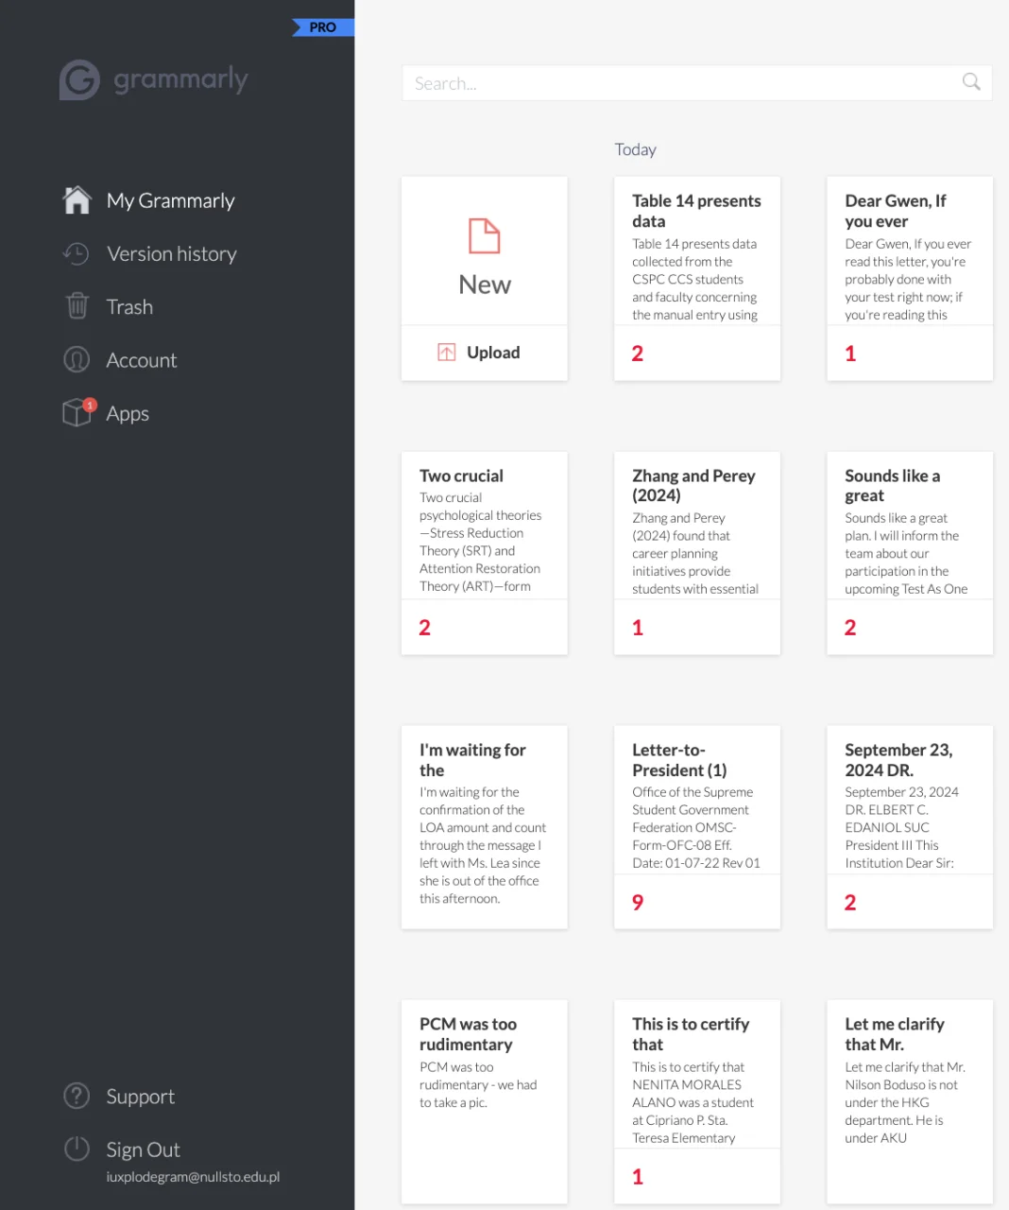Click the Support question mark icon
Image resolution: width=1009 pixels, height=1210 pixels.
tap(77, 1096)
